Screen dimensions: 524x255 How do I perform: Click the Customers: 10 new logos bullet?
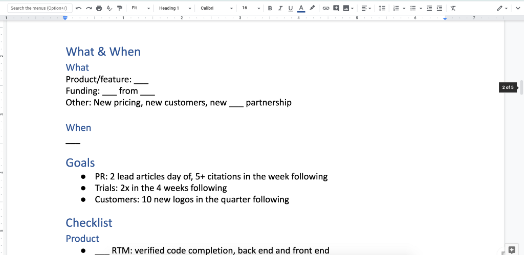pos(192,200)
